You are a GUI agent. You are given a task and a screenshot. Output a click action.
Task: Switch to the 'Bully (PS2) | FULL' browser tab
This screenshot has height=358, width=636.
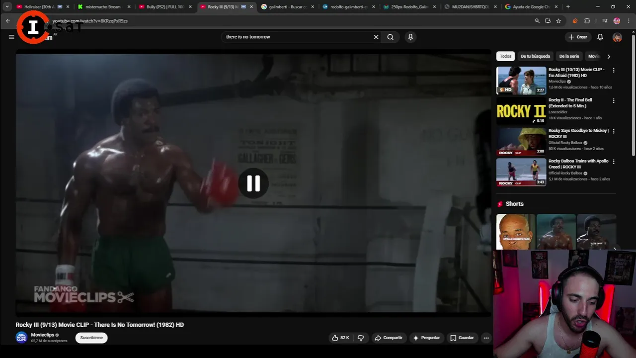pyautogui.click(x=165, y=7)
